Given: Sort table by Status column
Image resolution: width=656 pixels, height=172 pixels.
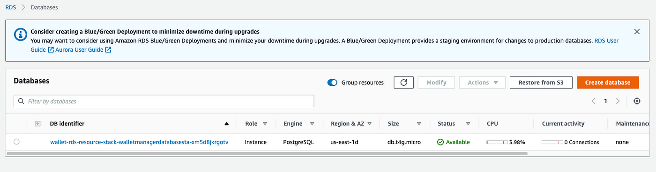Looking at the screenshot, I should pos(454,124).
